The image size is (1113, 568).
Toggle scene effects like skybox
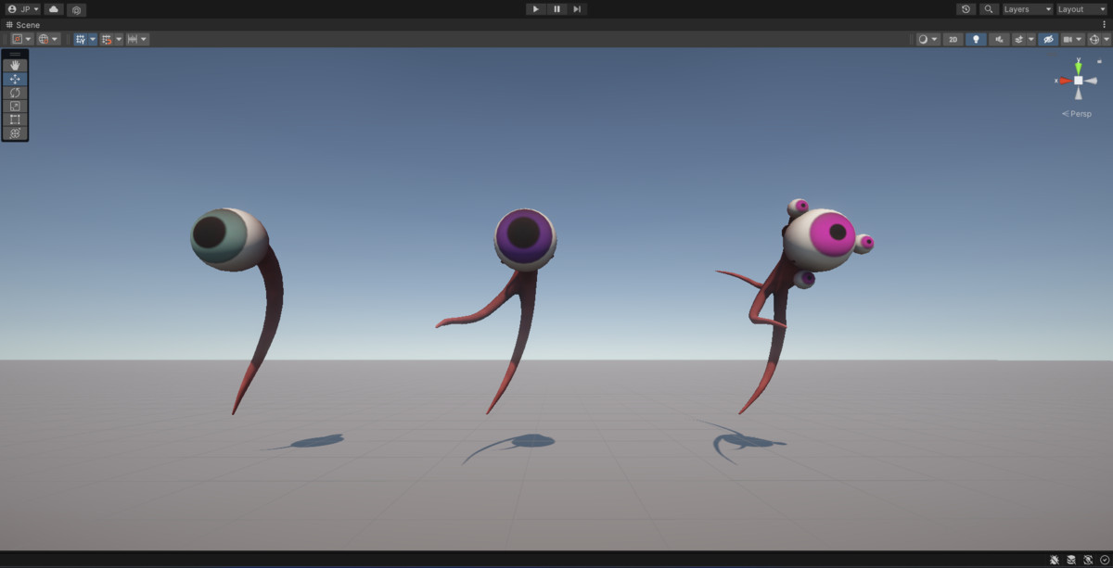[x=1019, y=40]
